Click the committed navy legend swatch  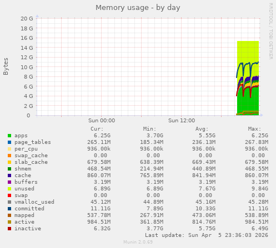click(x=9, y=209)
